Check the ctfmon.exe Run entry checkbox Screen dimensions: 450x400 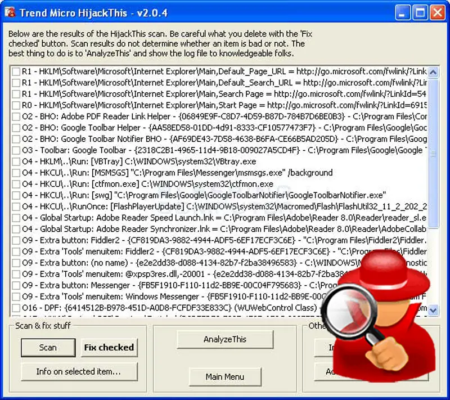[16, 184]
